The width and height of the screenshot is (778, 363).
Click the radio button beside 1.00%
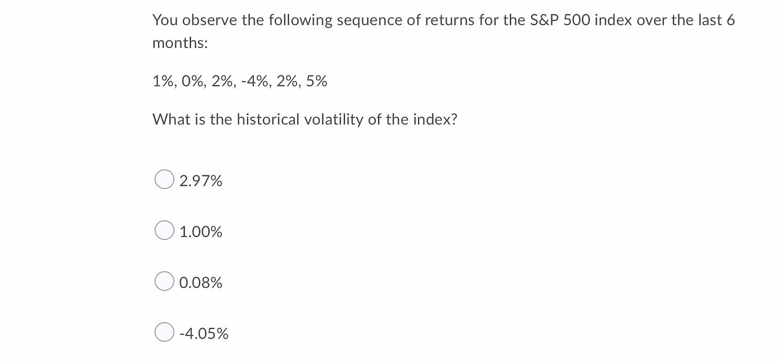tap(164, 231)
